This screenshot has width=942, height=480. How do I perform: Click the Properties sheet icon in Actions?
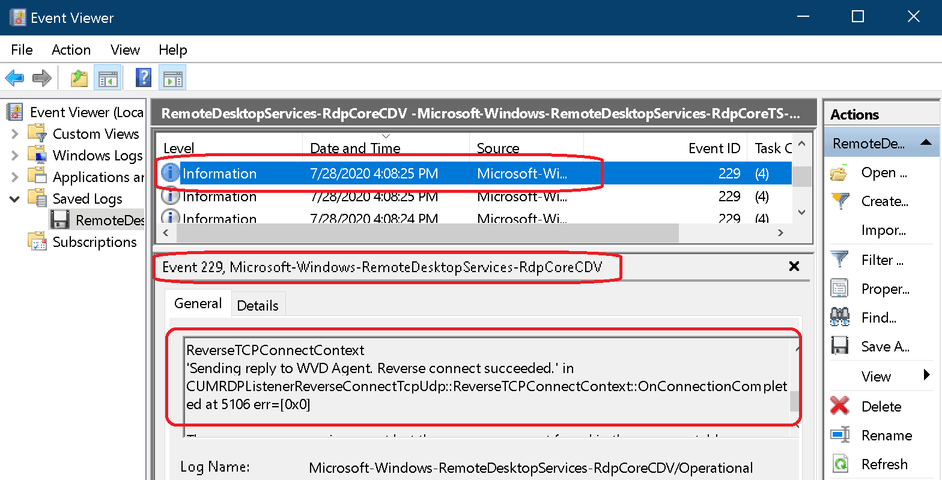click(839, 288)
